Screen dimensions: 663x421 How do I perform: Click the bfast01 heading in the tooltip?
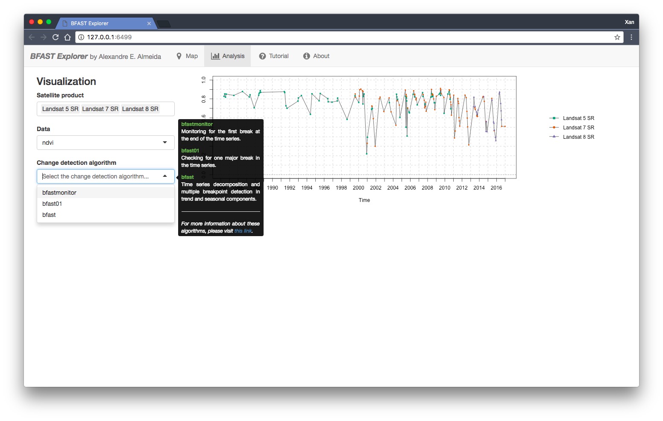point(190,151)
